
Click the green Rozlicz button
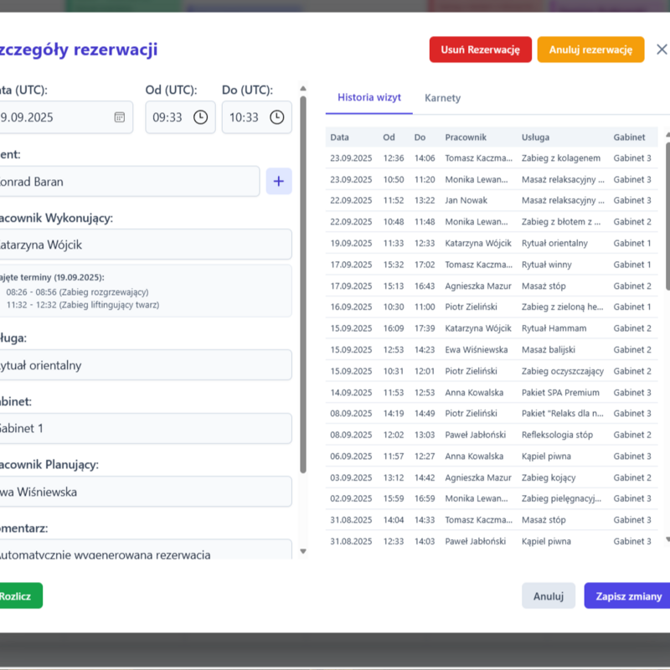pyautogui.click(x=17, y=596)
